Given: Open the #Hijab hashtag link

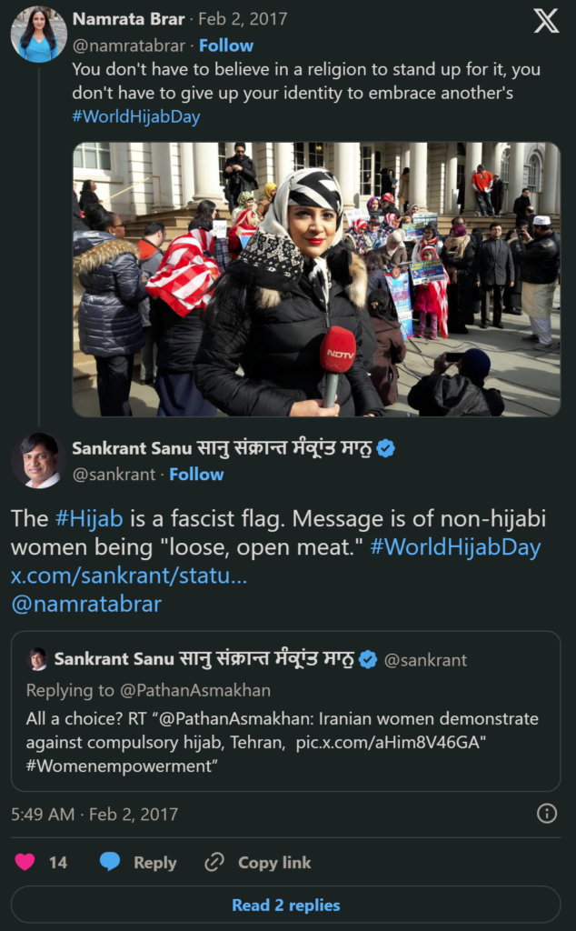Looking at the screenshot, I should (x=87, y=518).
